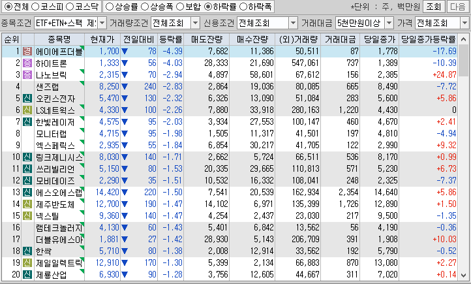Click the 다음 next button
Image resolution: width=471 pixels, height=284 pixels.
click(x=458, y=7)
